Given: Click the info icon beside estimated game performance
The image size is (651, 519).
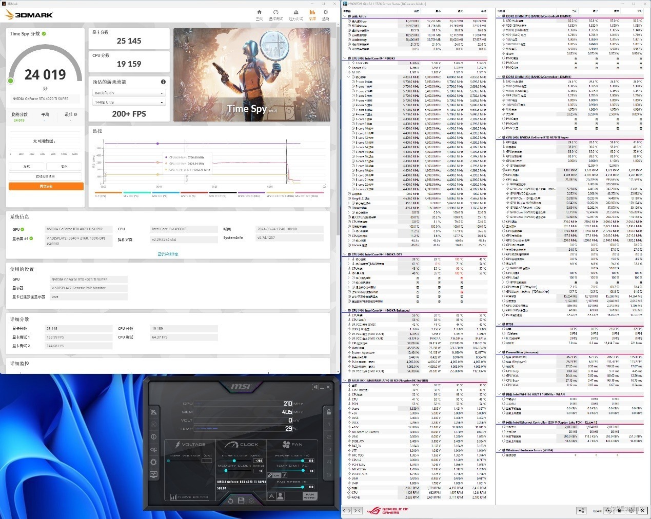Looking at the screenshot, I should click(x=163, y=82).
